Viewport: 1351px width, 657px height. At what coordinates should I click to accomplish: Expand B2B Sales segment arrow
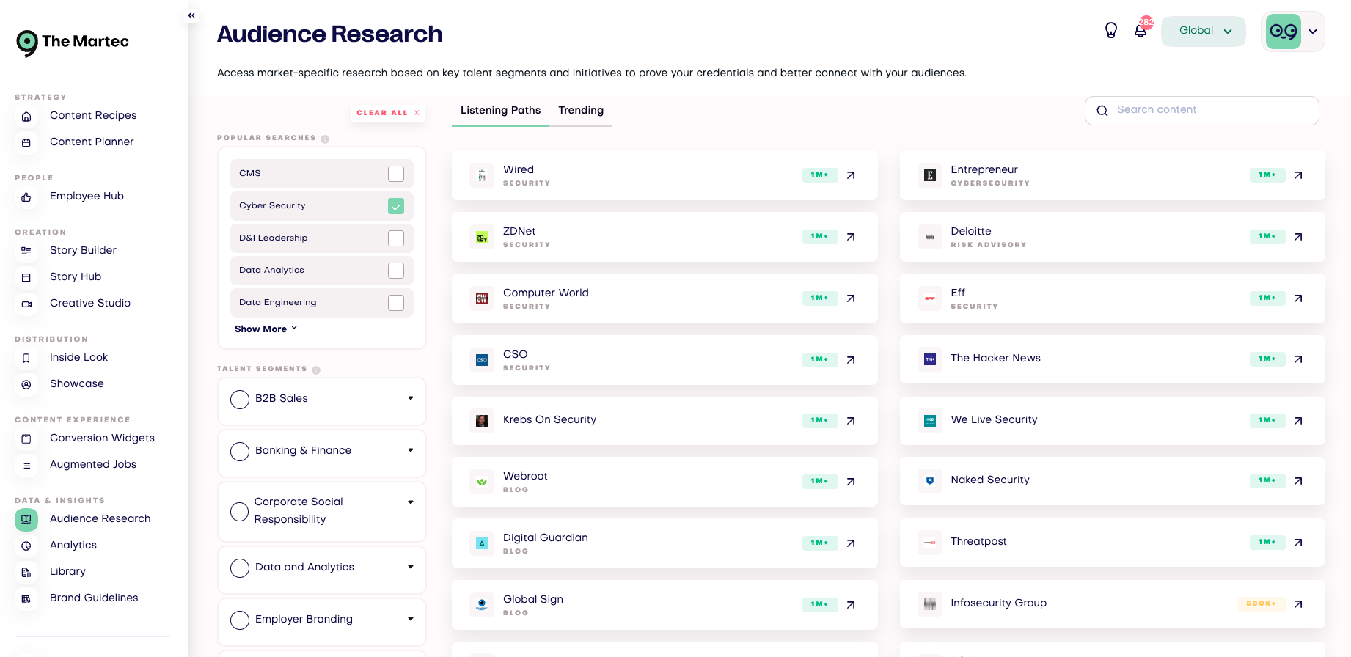pos(411,398)
